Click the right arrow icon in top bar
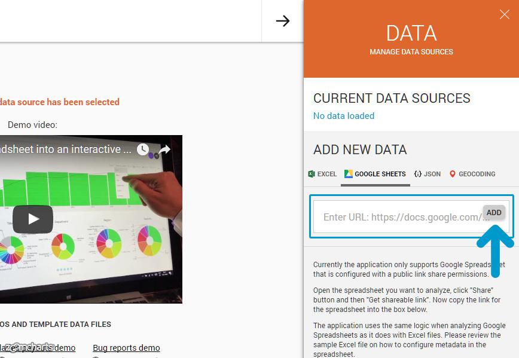The height and width of the screenshot is (358, 519). [x=282, y=21]
